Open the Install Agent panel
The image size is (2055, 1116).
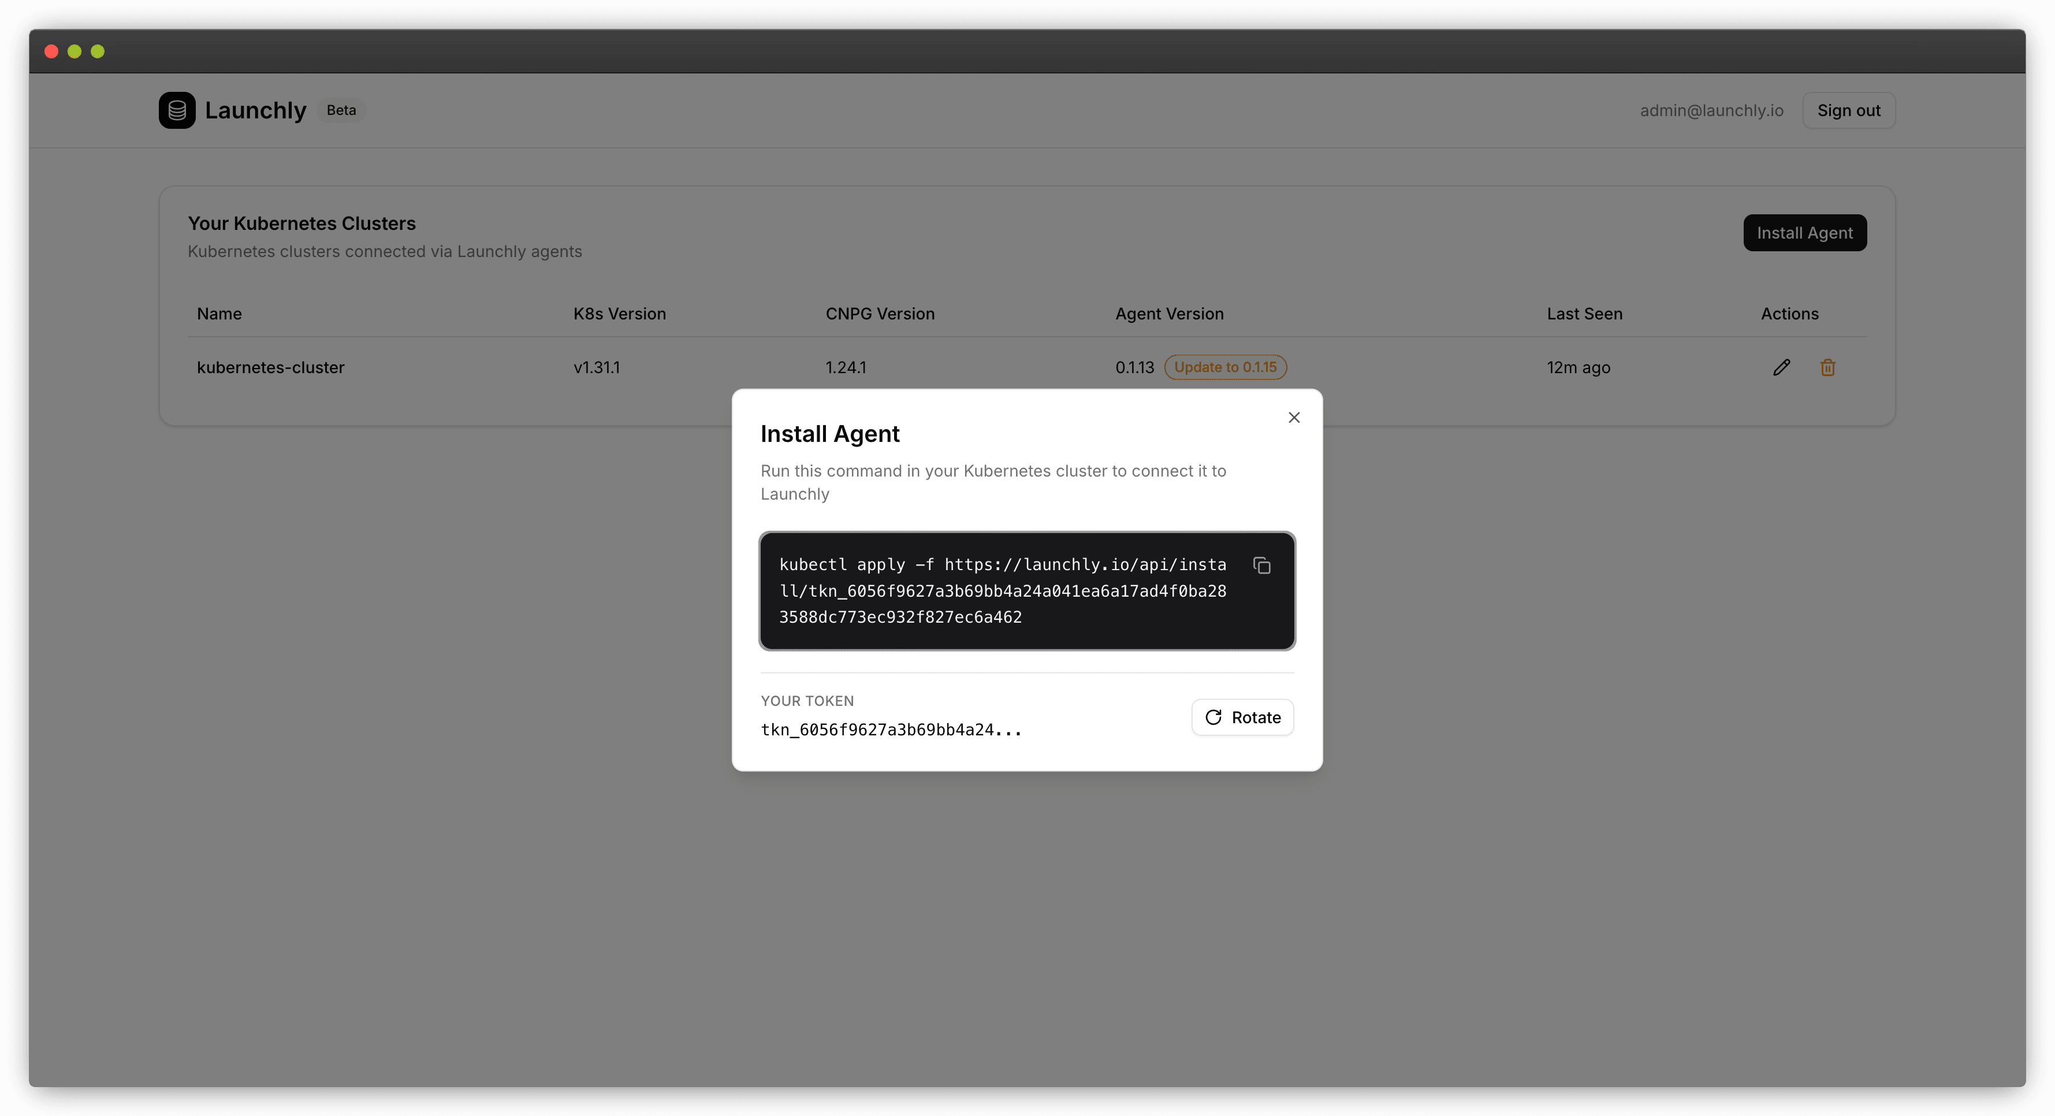pos(1804,232)
